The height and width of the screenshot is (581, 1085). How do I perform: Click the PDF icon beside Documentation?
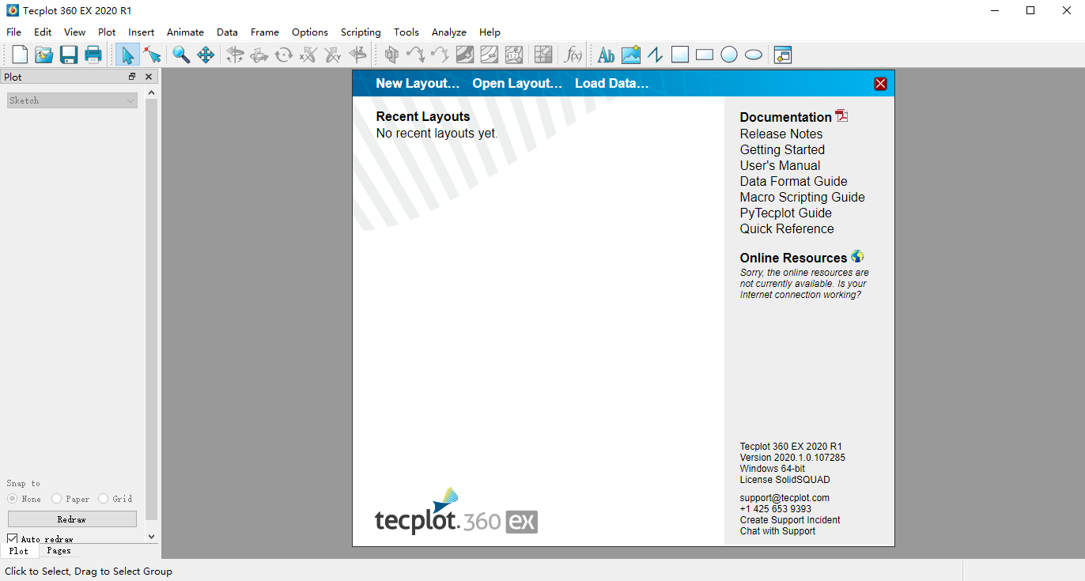[x=841, y=115]
